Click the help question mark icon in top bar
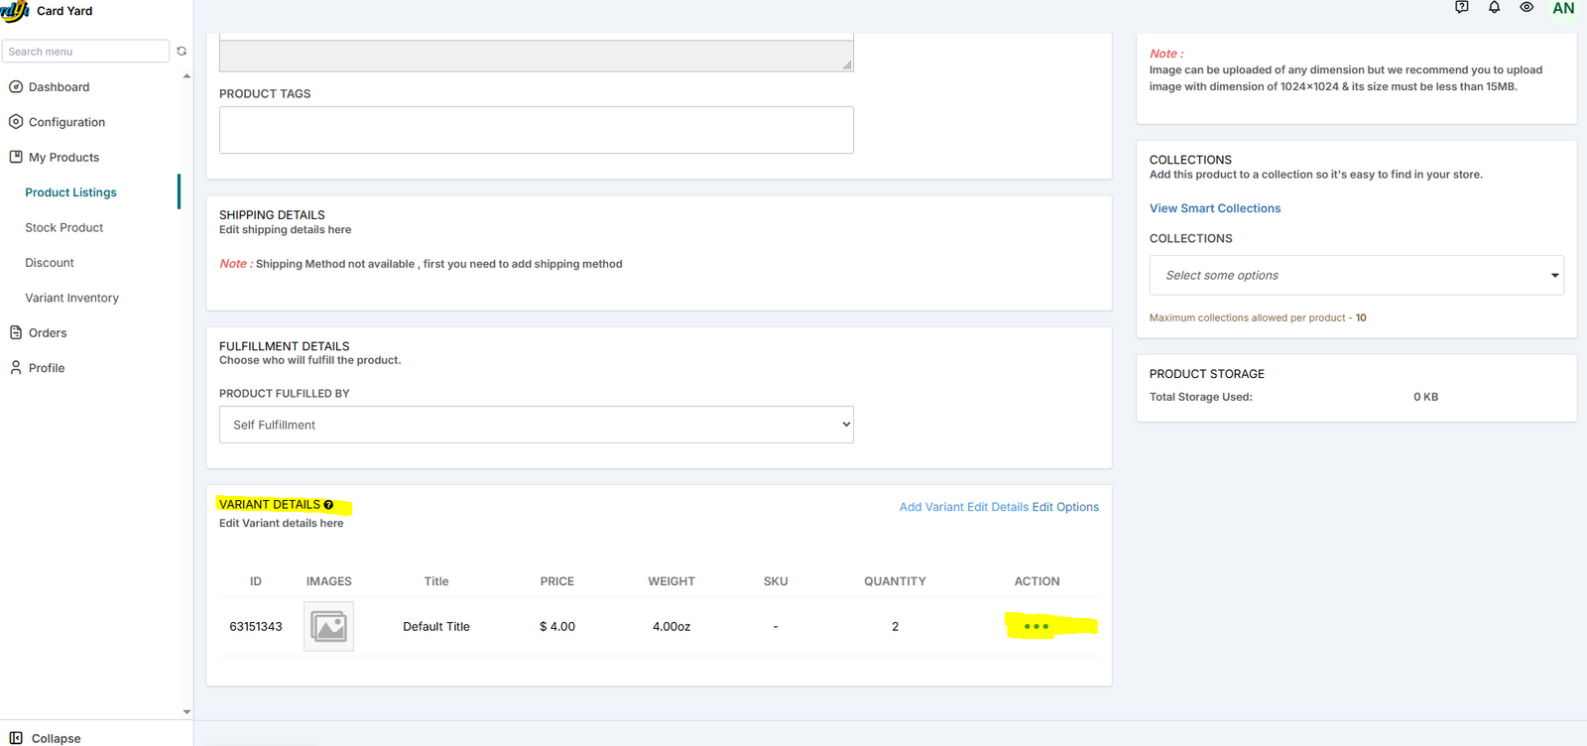 click(x=1461, y=7)
